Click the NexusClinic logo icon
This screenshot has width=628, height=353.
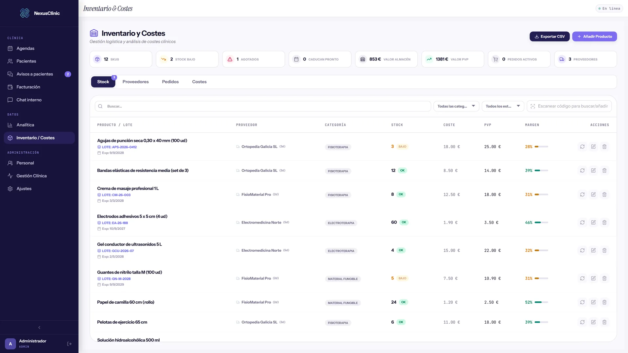tap(25, 13)
